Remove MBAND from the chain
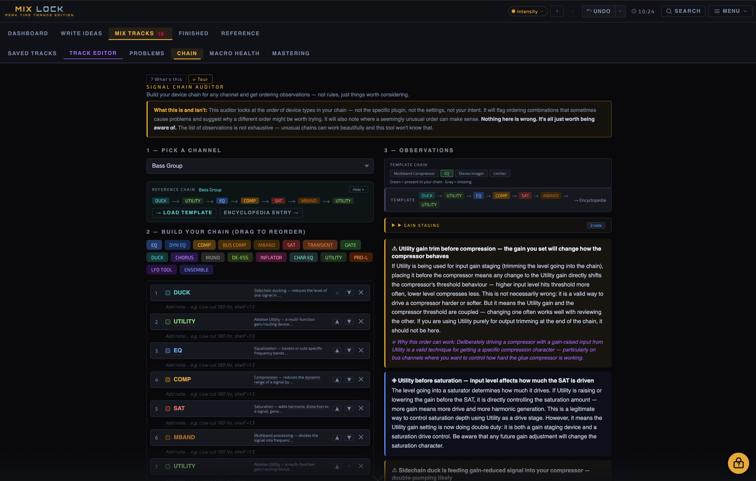756x481 pixels. click(x=361, y=437)
